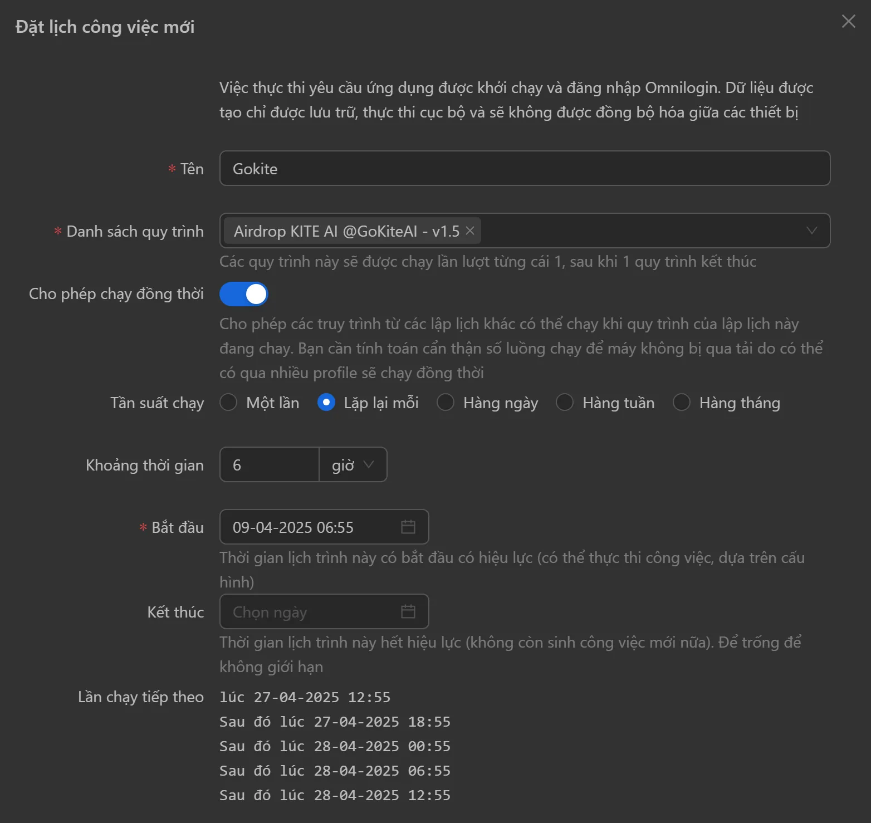Image resolution: width=871 pixels, height=823 pixels.
Task: Click the Tên field containing Gokite
Action: pyautogui.click(x=523, y=168)
